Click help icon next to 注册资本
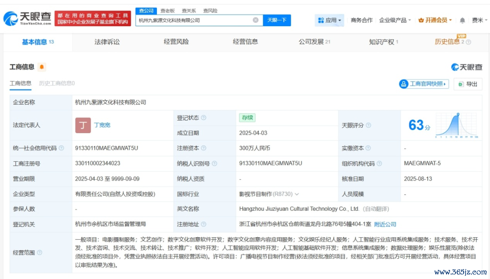Image resolution: width=490 pixels, height=279 pixels. 203,148
